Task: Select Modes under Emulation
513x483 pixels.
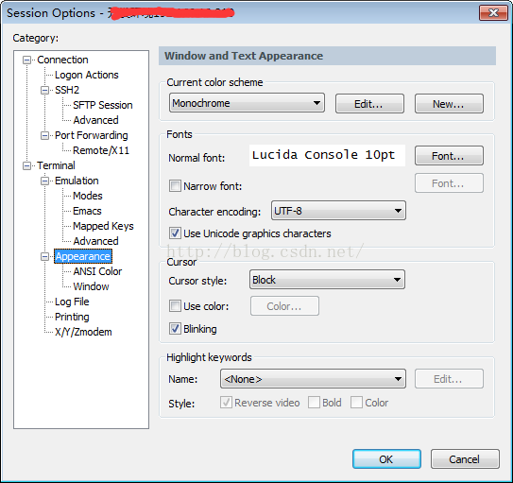Action: click(x=88, y=196)
